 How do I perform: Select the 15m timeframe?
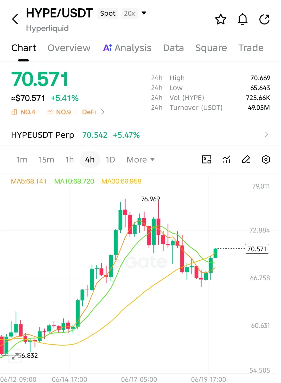(x=46, y=160)
